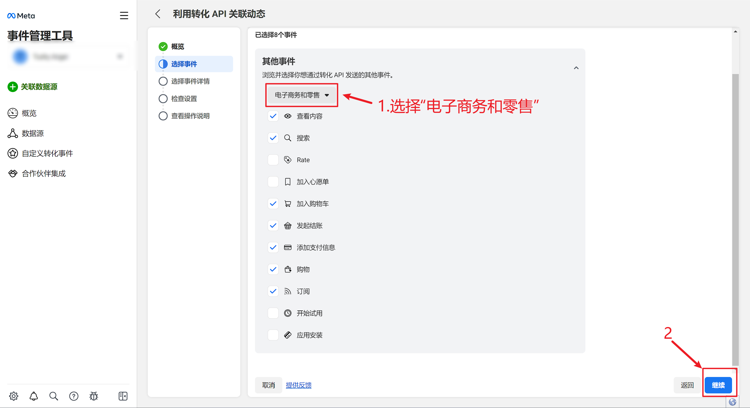The width and height of the screenshot is (750, 408).
Task: Click the bug report icon
Action: (94, 396)
